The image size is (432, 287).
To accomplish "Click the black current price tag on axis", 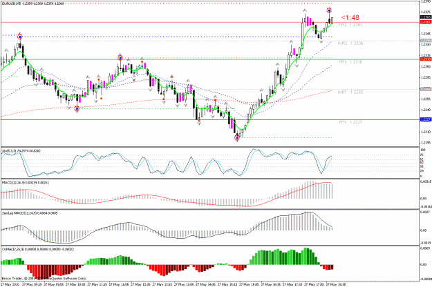I will click(426, 17).
